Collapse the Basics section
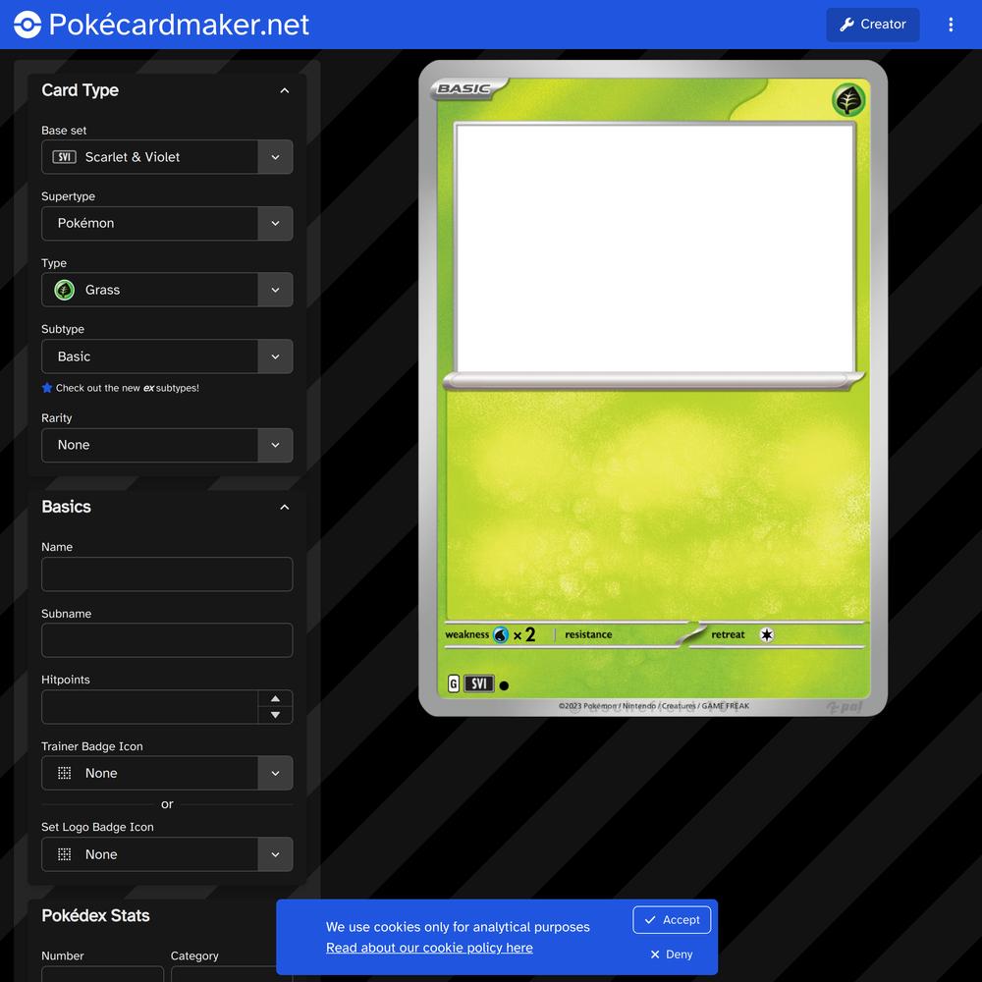982x982 pixels. tap(285, 507)
